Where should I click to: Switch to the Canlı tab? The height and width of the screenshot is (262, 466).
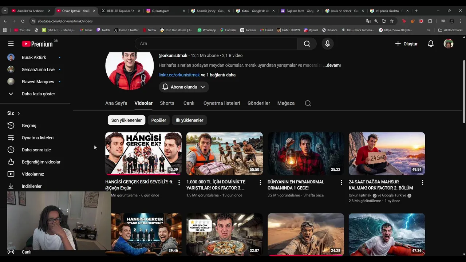tap(189, 103)
